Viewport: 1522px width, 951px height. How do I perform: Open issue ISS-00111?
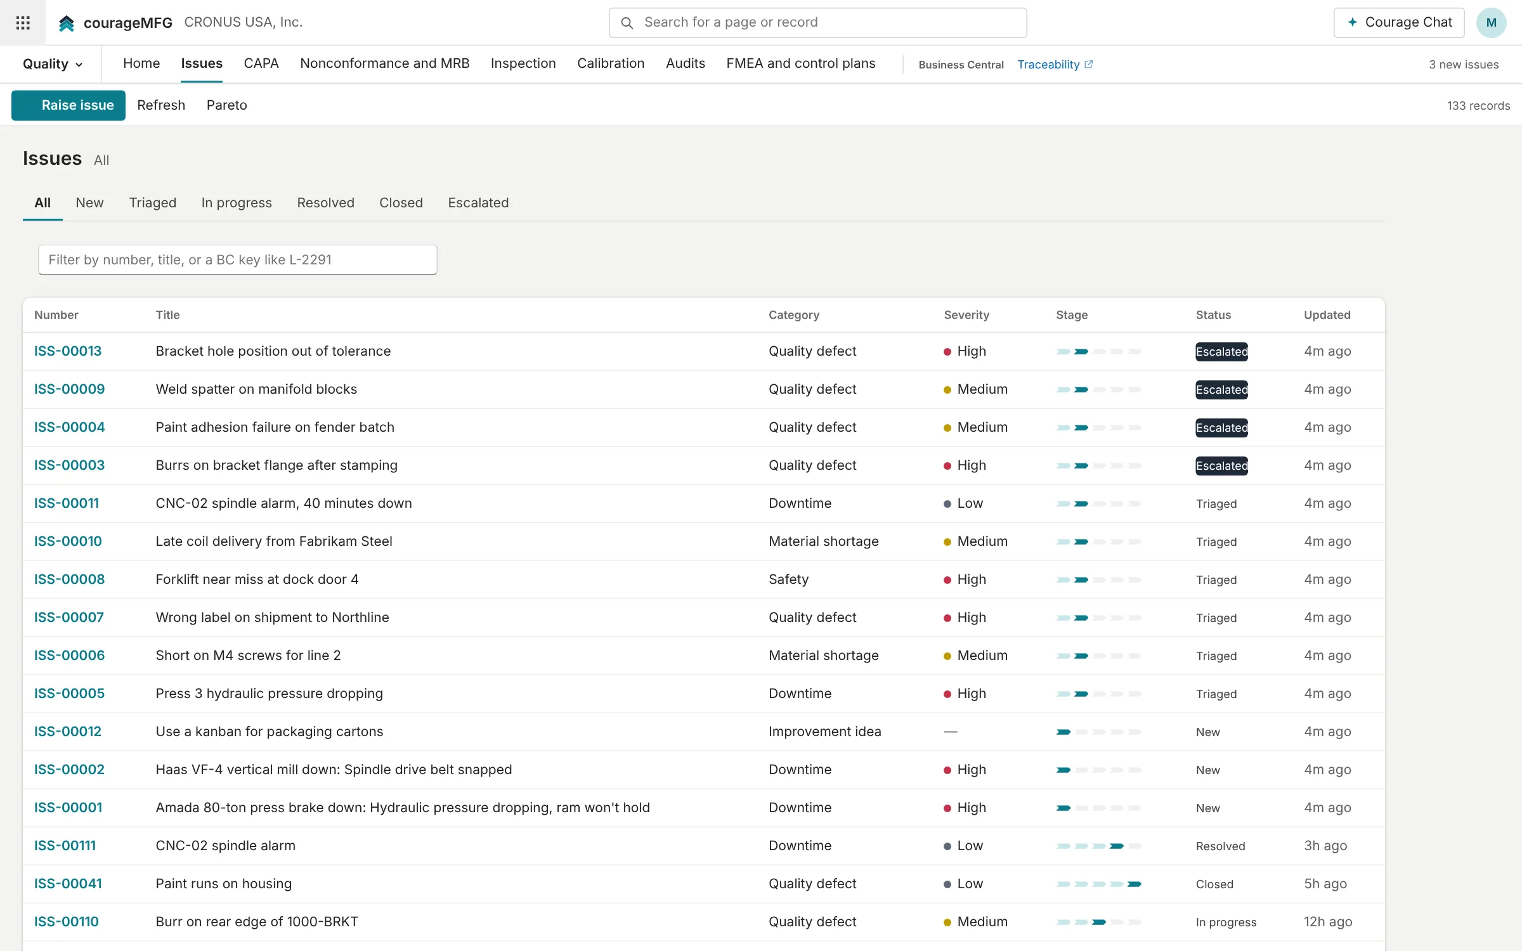(x=65, y=846)
